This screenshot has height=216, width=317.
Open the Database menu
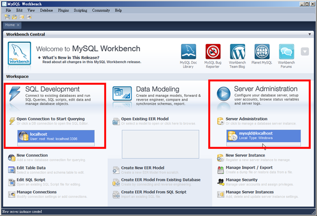(46, 10)
